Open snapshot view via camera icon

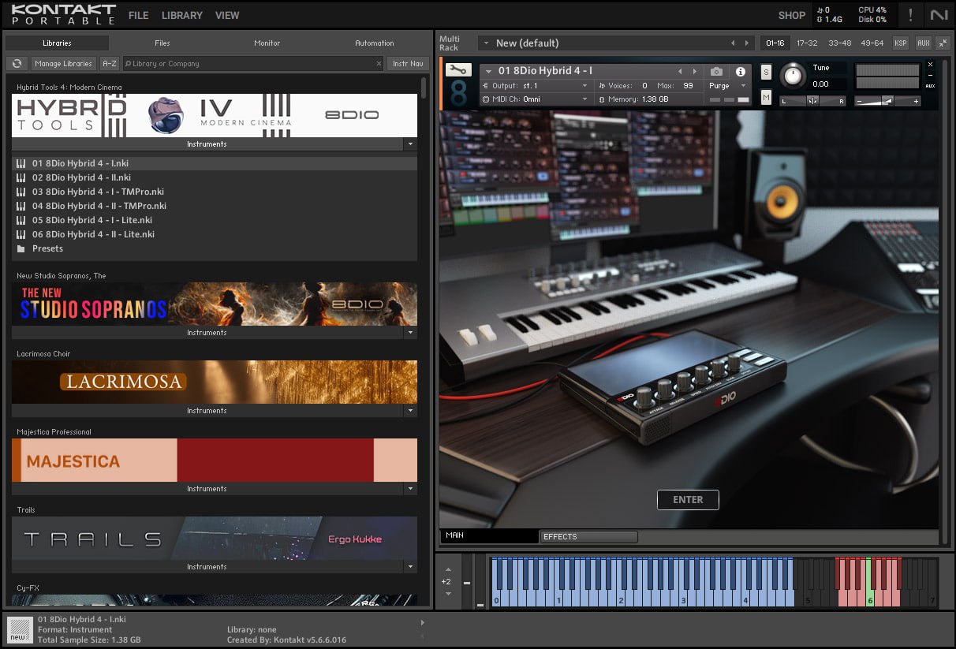[716, 72]
